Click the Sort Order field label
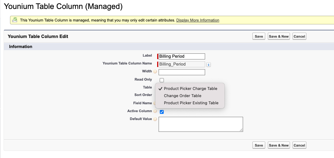The image size is (334, 158). [143, 95]
